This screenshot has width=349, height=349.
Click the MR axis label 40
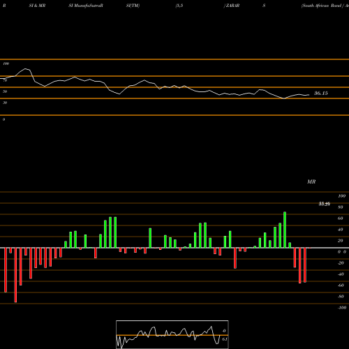click(x=340, y=230)
